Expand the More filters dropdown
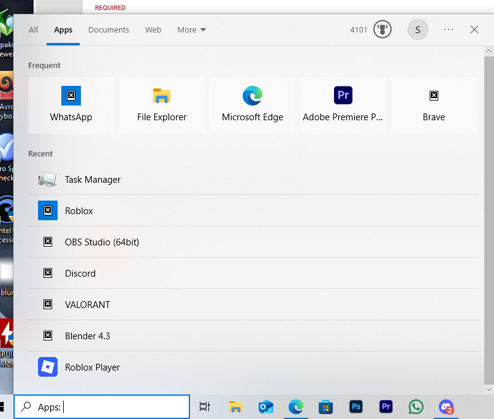494x419 pixels. [192, 29]
